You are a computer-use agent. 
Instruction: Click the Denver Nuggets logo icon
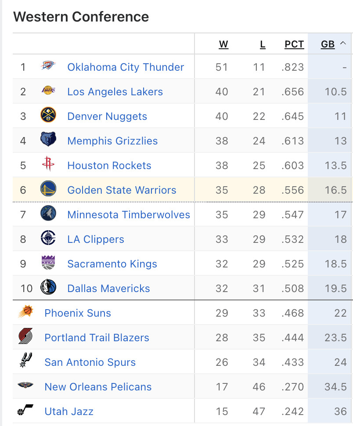click(x=48, y=115)
